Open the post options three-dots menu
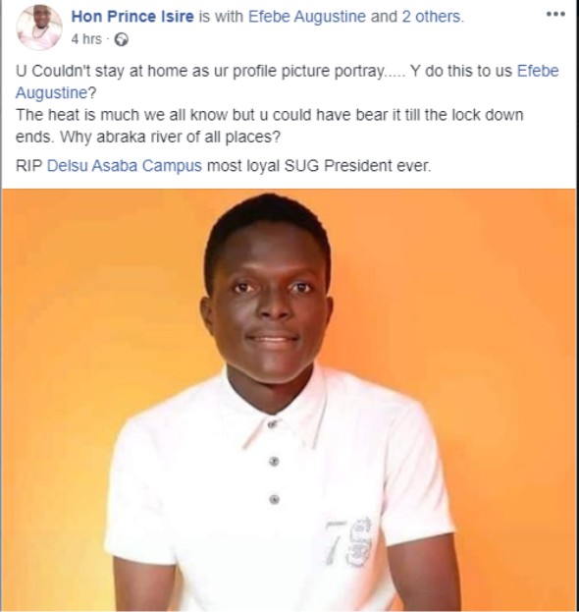The height and width of the screenshot is (612, 579). point(555,14)
